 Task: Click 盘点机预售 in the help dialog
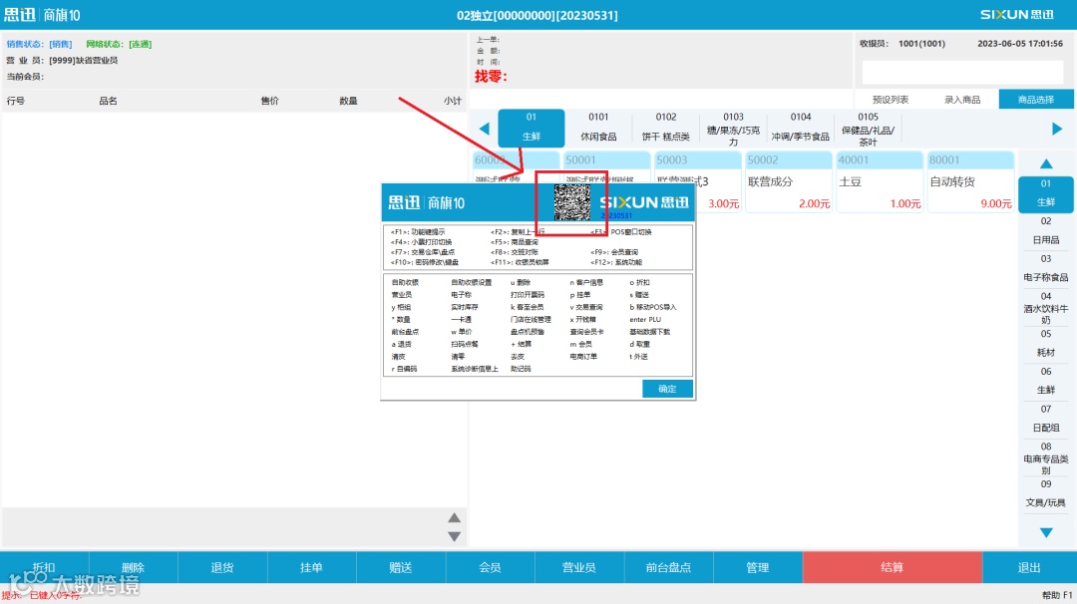[528, 332]
